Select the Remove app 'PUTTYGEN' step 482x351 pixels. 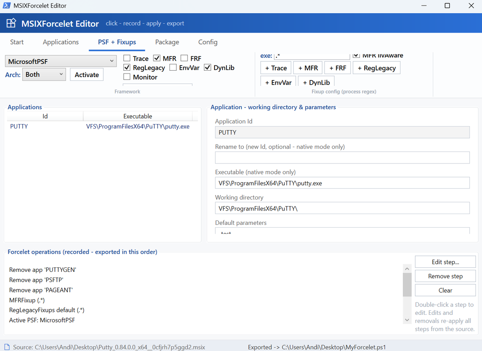[x=43, y=270]
